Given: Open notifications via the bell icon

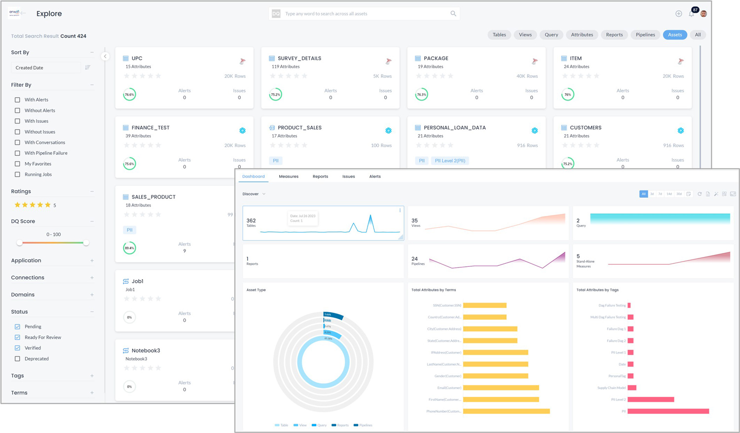Looking at the screenshot, I should coord(691,13).
